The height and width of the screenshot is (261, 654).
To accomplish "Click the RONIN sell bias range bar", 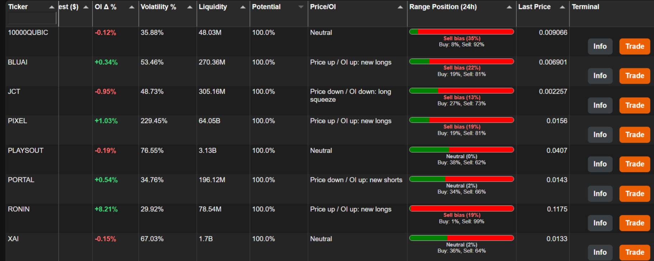I will click(461, 208).
